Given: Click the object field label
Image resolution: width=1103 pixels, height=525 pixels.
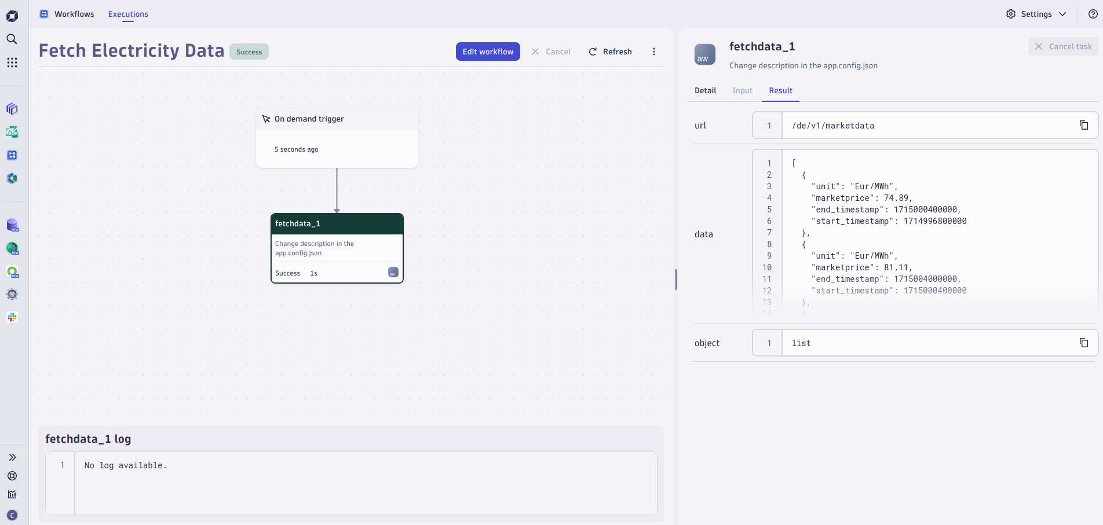Looking at the screenshot, I should [707, 343].
